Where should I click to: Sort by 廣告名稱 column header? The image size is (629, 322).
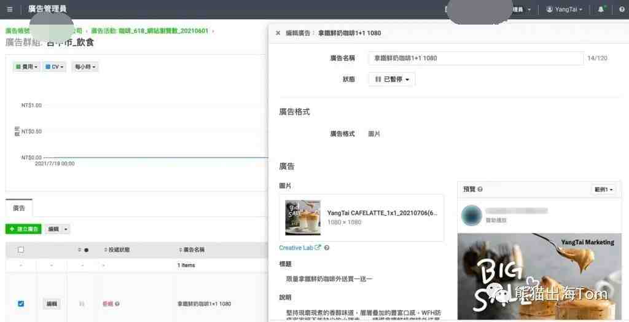coord(192,249)
